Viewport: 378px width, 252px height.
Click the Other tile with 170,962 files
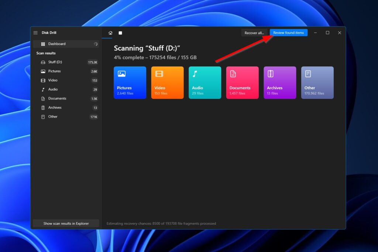click(317, 82)
